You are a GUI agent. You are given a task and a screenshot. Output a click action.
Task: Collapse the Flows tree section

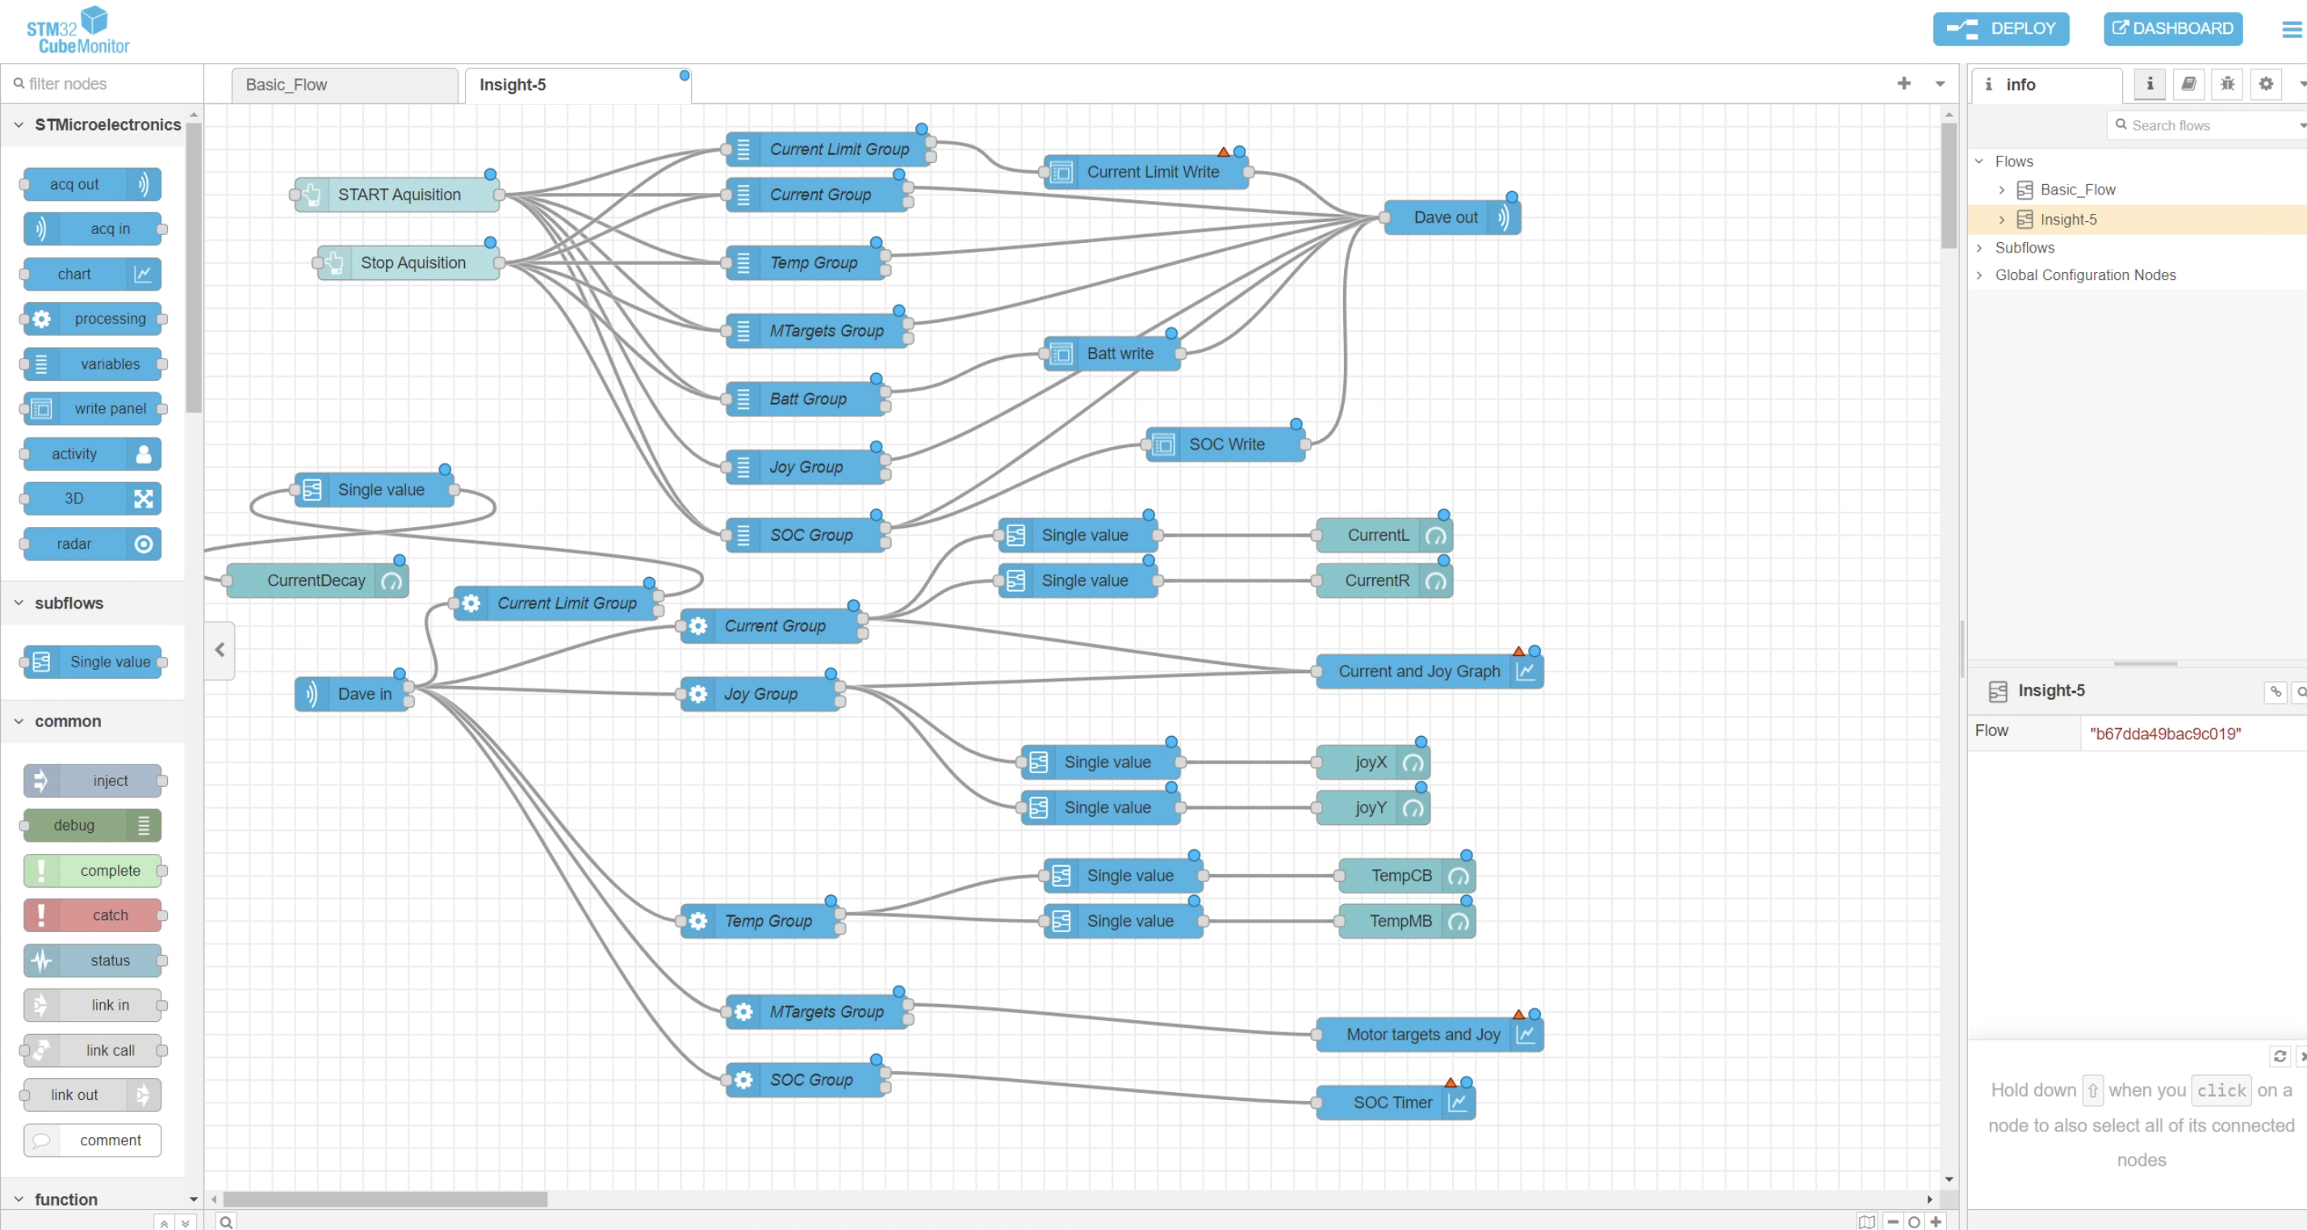(1979, 162)
